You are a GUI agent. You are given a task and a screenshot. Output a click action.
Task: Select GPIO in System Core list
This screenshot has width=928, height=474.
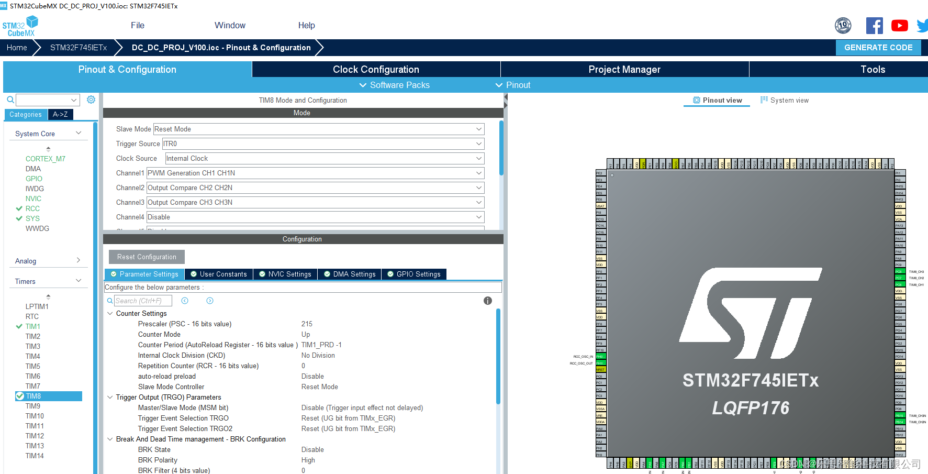34,179
